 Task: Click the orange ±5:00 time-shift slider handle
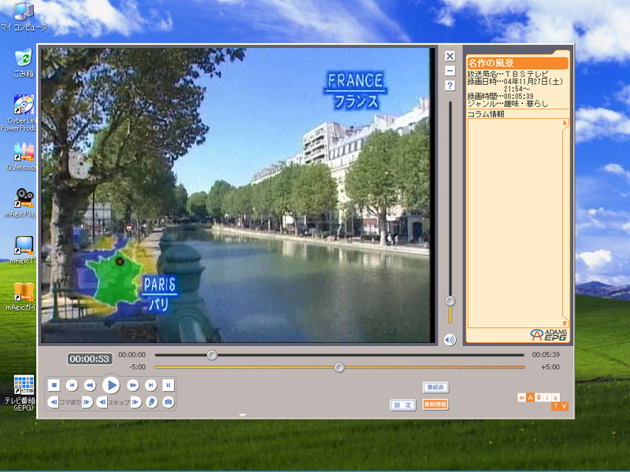[339, 367]
